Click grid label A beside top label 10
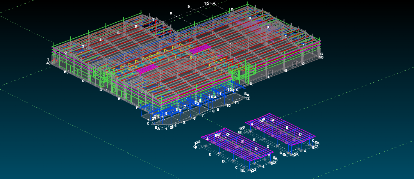 pyautogui.click(x=214, y=3)
